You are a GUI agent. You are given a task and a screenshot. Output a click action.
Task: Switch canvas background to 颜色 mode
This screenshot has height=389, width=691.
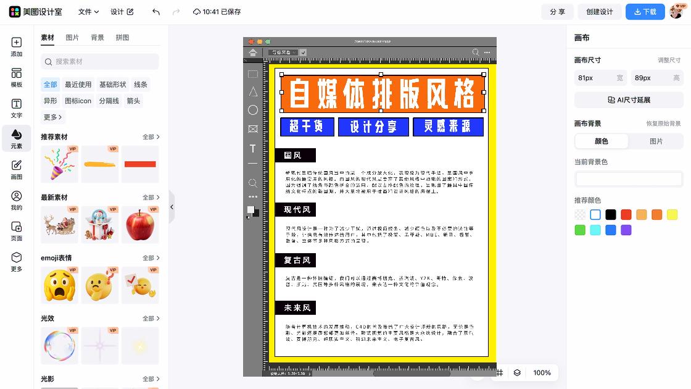click(602, 141)
